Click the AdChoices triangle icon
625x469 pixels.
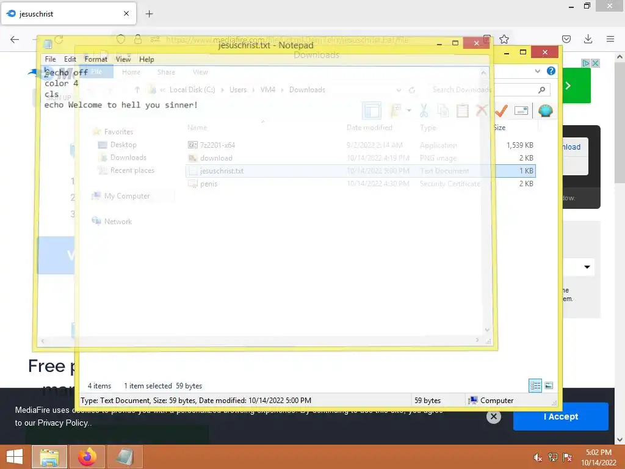585,63
